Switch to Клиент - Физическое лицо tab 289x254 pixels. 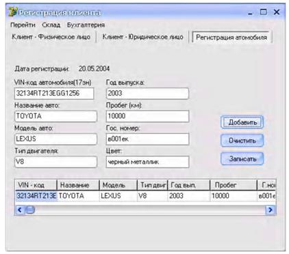click(x=51, y=37)
